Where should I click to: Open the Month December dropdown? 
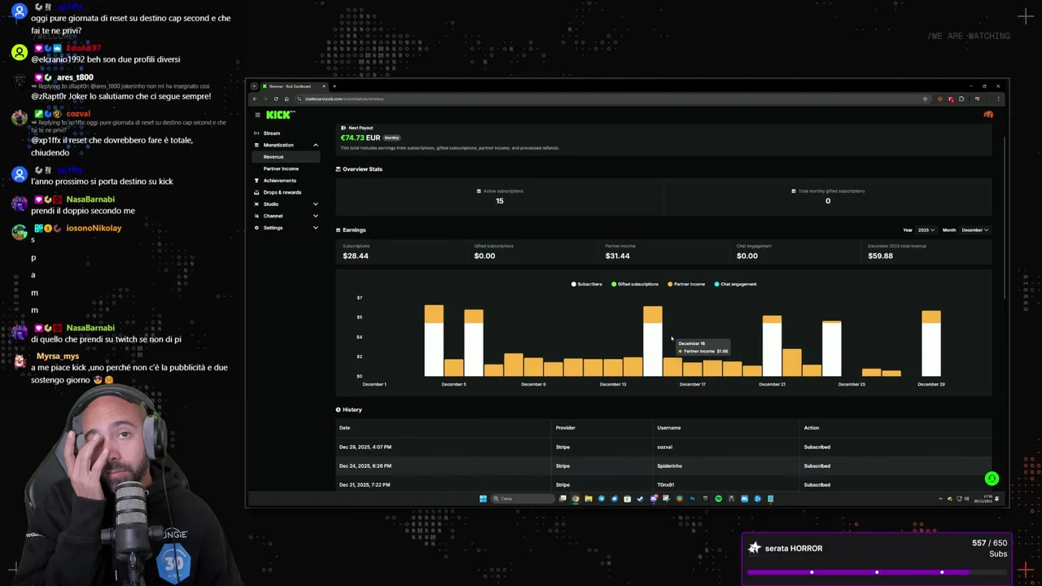(974, 230)
